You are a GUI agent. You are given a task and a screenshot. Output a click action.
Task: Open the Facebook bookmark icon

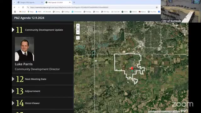(x=159, y=12)
